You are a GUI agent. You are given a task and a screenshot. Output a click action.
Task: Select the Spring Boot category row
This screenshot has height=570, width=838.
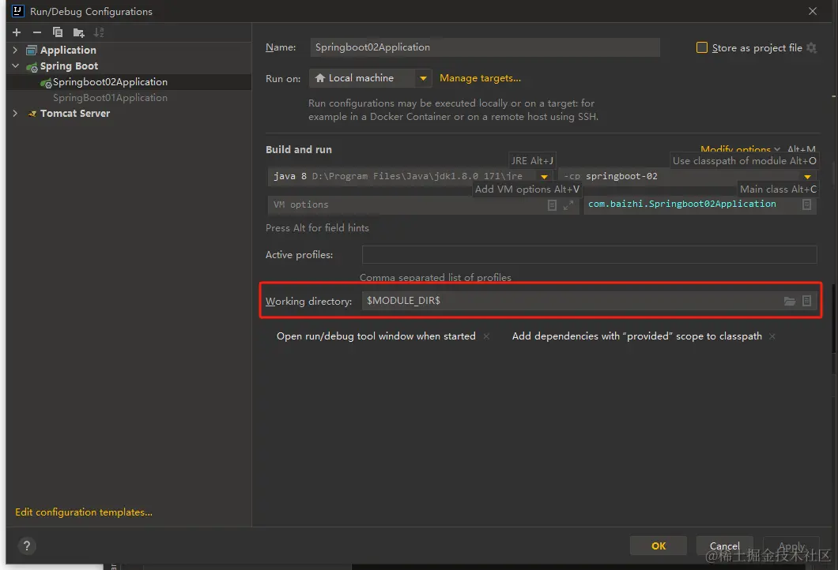(129, 66)
